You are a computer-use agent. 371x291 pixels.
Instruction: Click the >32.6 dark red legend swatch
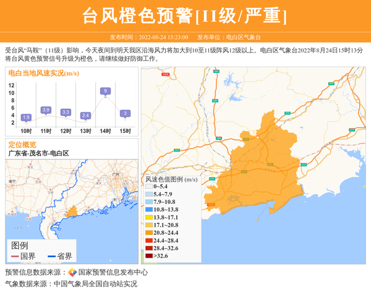pos(148,256)
